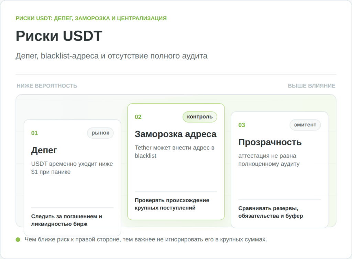The width and height of the screenshot is (352, 259).
Task: Click text Tether может внести адрес в blacklist
Action: (175, 152)
